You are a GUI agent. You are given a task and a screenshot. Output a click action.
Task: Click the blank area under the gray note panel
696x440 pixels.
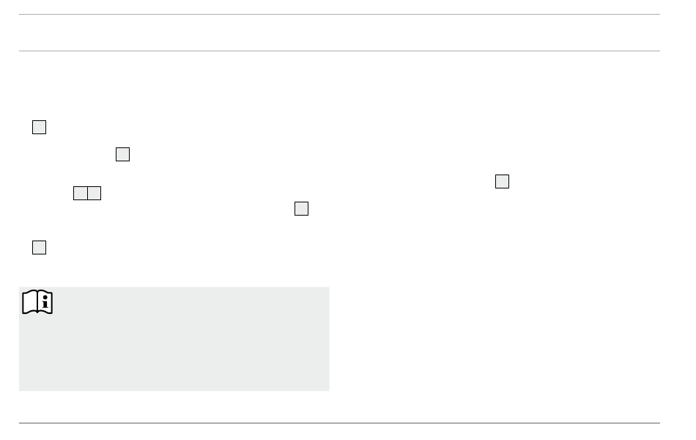(174, 407)
